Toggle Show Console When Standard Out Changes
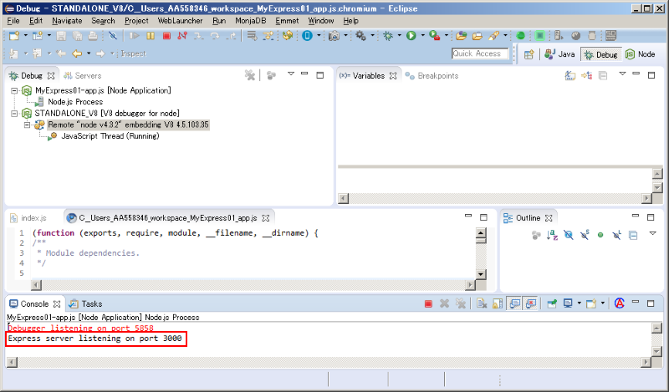This screenshot has width=669, height=392. click(x=514, y=303)
